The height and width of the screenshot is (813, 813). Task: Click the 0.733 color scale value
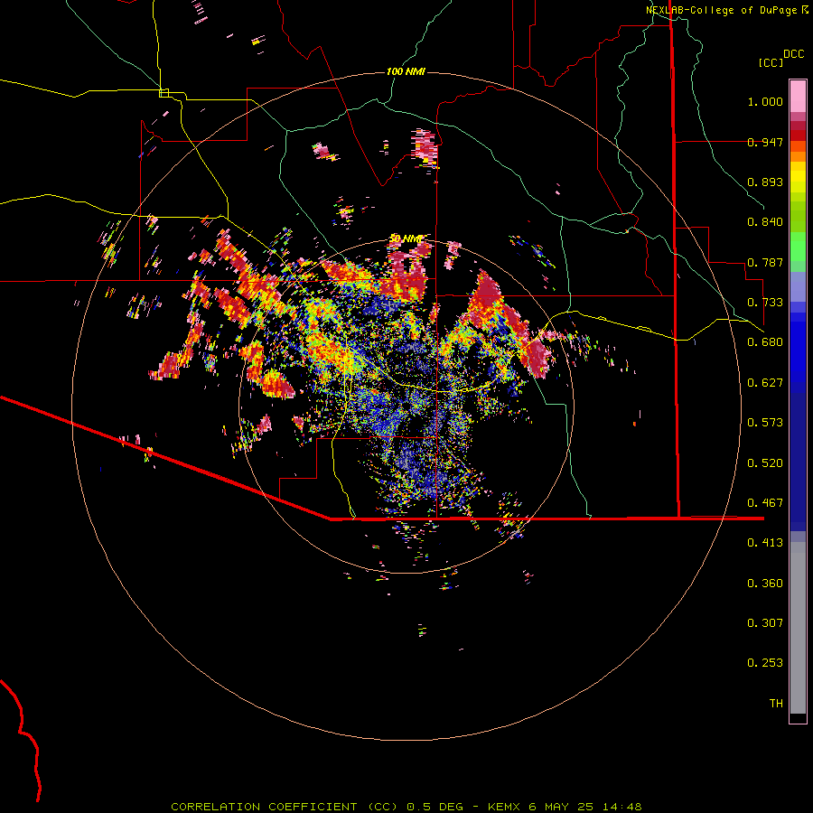pos(765,303)
